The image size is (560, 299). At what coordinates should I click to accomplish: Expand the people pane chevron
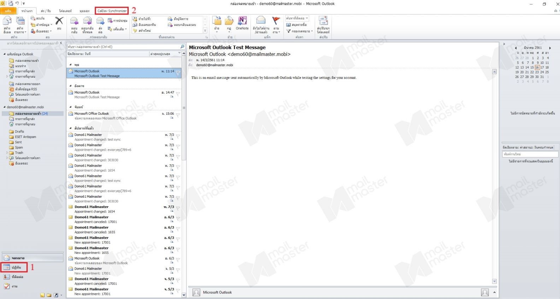pos(494,292)
